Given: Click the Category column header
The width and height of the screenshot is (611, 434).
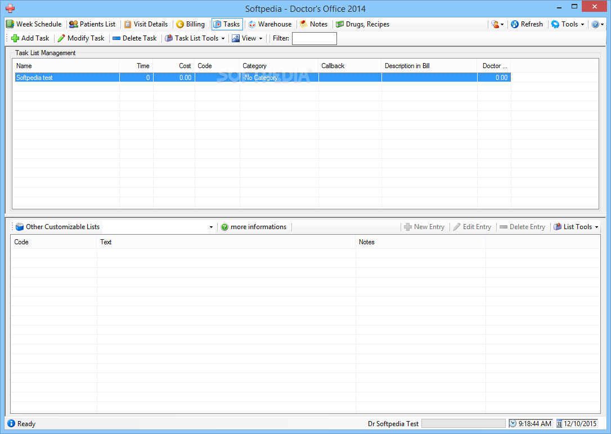Looking at the screenshot, I should (279, 66).
